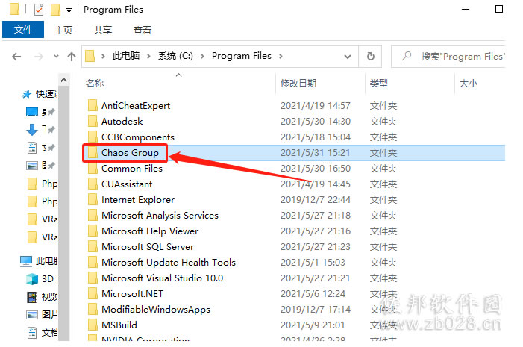Focus the Program Files search box
Image resolution: width=523 pixels, height=347 pixels.
[x=448, y=57]
